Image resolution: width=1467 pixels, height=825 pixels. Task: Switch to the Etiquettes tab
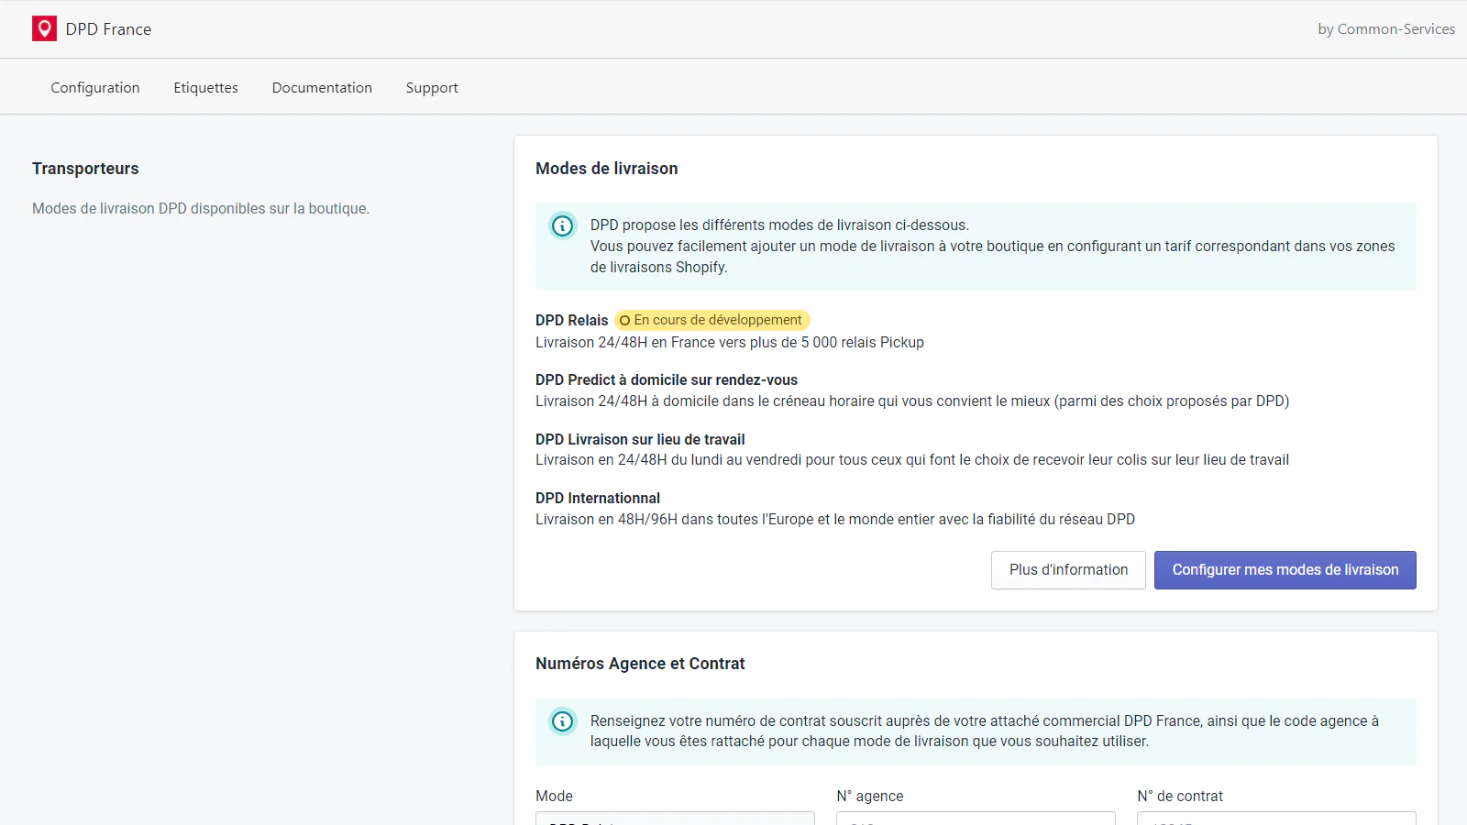tap(205, 87)
